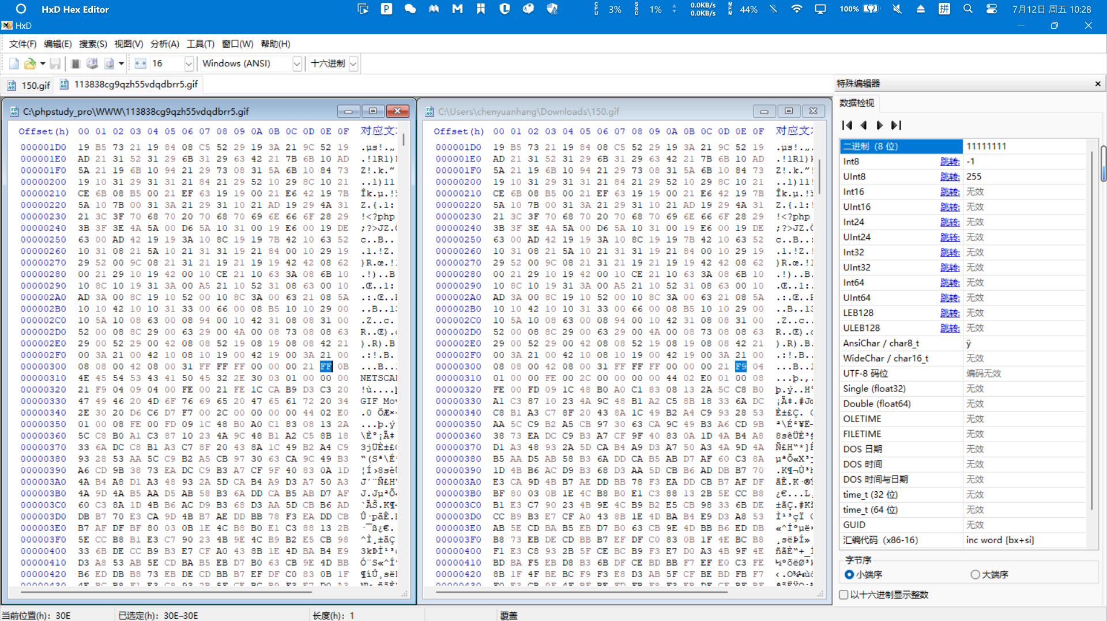
Task: Switch to the 113838cg9qzh55vdqdbrr5.gif tab
Action: [x=129, y=84]
